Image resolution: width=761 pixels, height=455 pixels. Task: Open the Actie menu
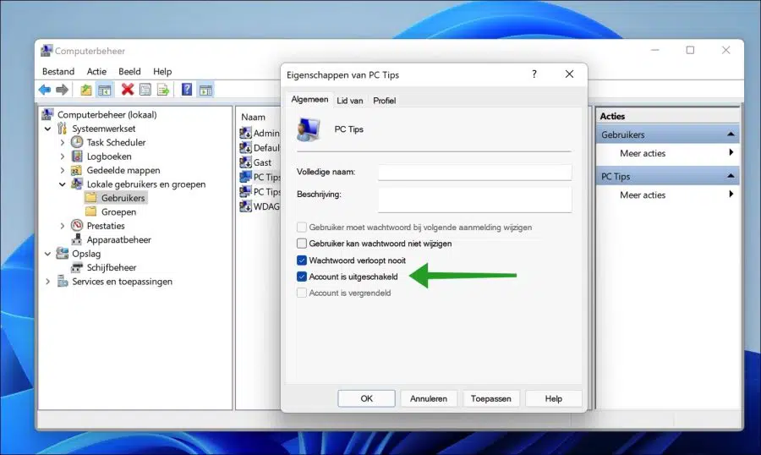[x=96, y=71]
